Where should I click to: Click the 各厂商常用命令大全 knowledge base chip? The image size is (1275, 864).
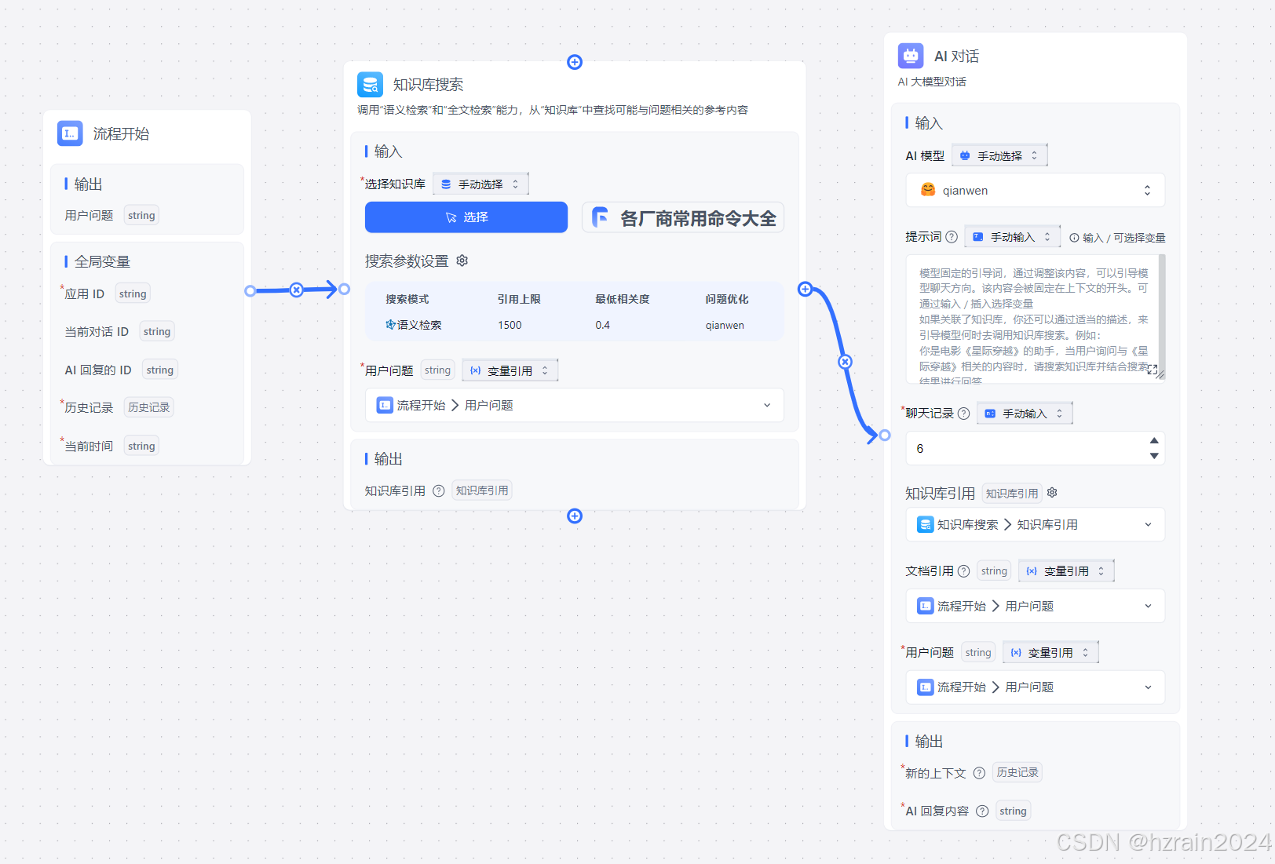(x=683, y=217)
